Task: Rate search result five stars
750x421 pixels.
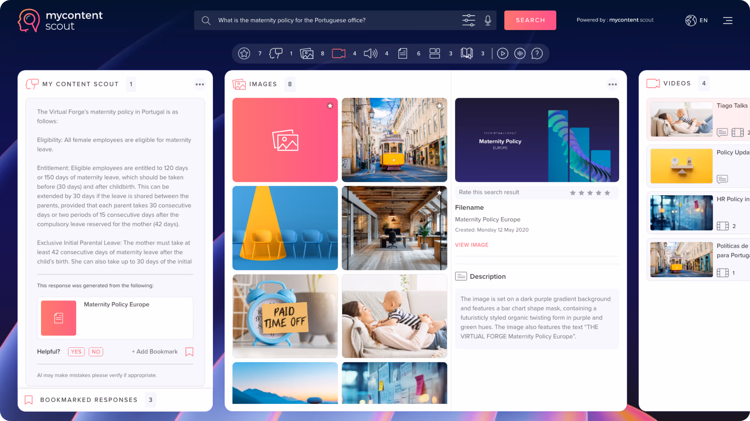Action: coord(607,193)
